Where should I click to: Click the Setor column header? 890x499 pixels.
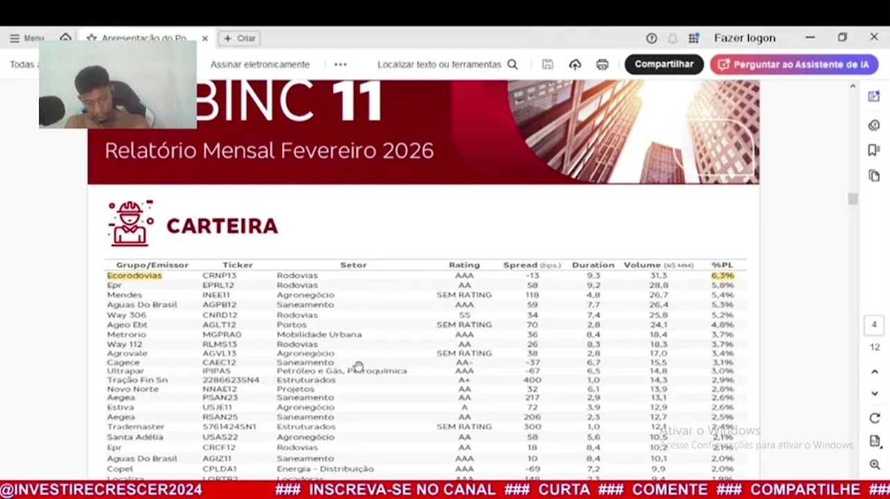click(354, 265)
